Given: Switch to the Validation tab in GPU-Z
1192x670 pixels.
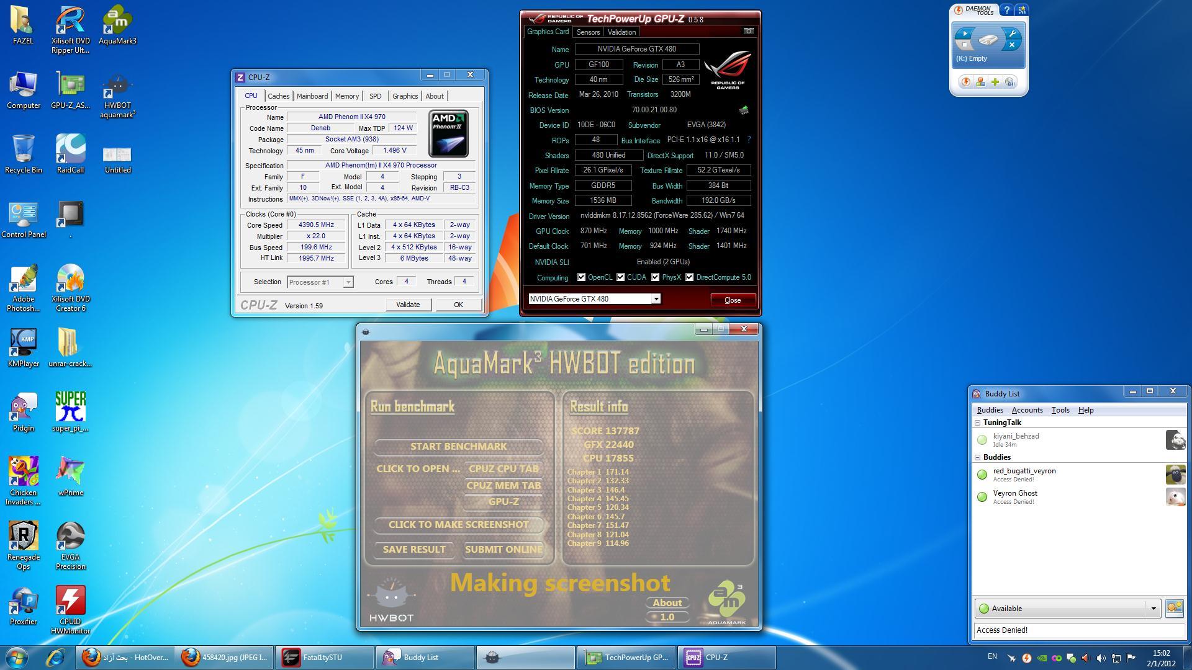Looking at the screenshot, I should coord(621,32).
